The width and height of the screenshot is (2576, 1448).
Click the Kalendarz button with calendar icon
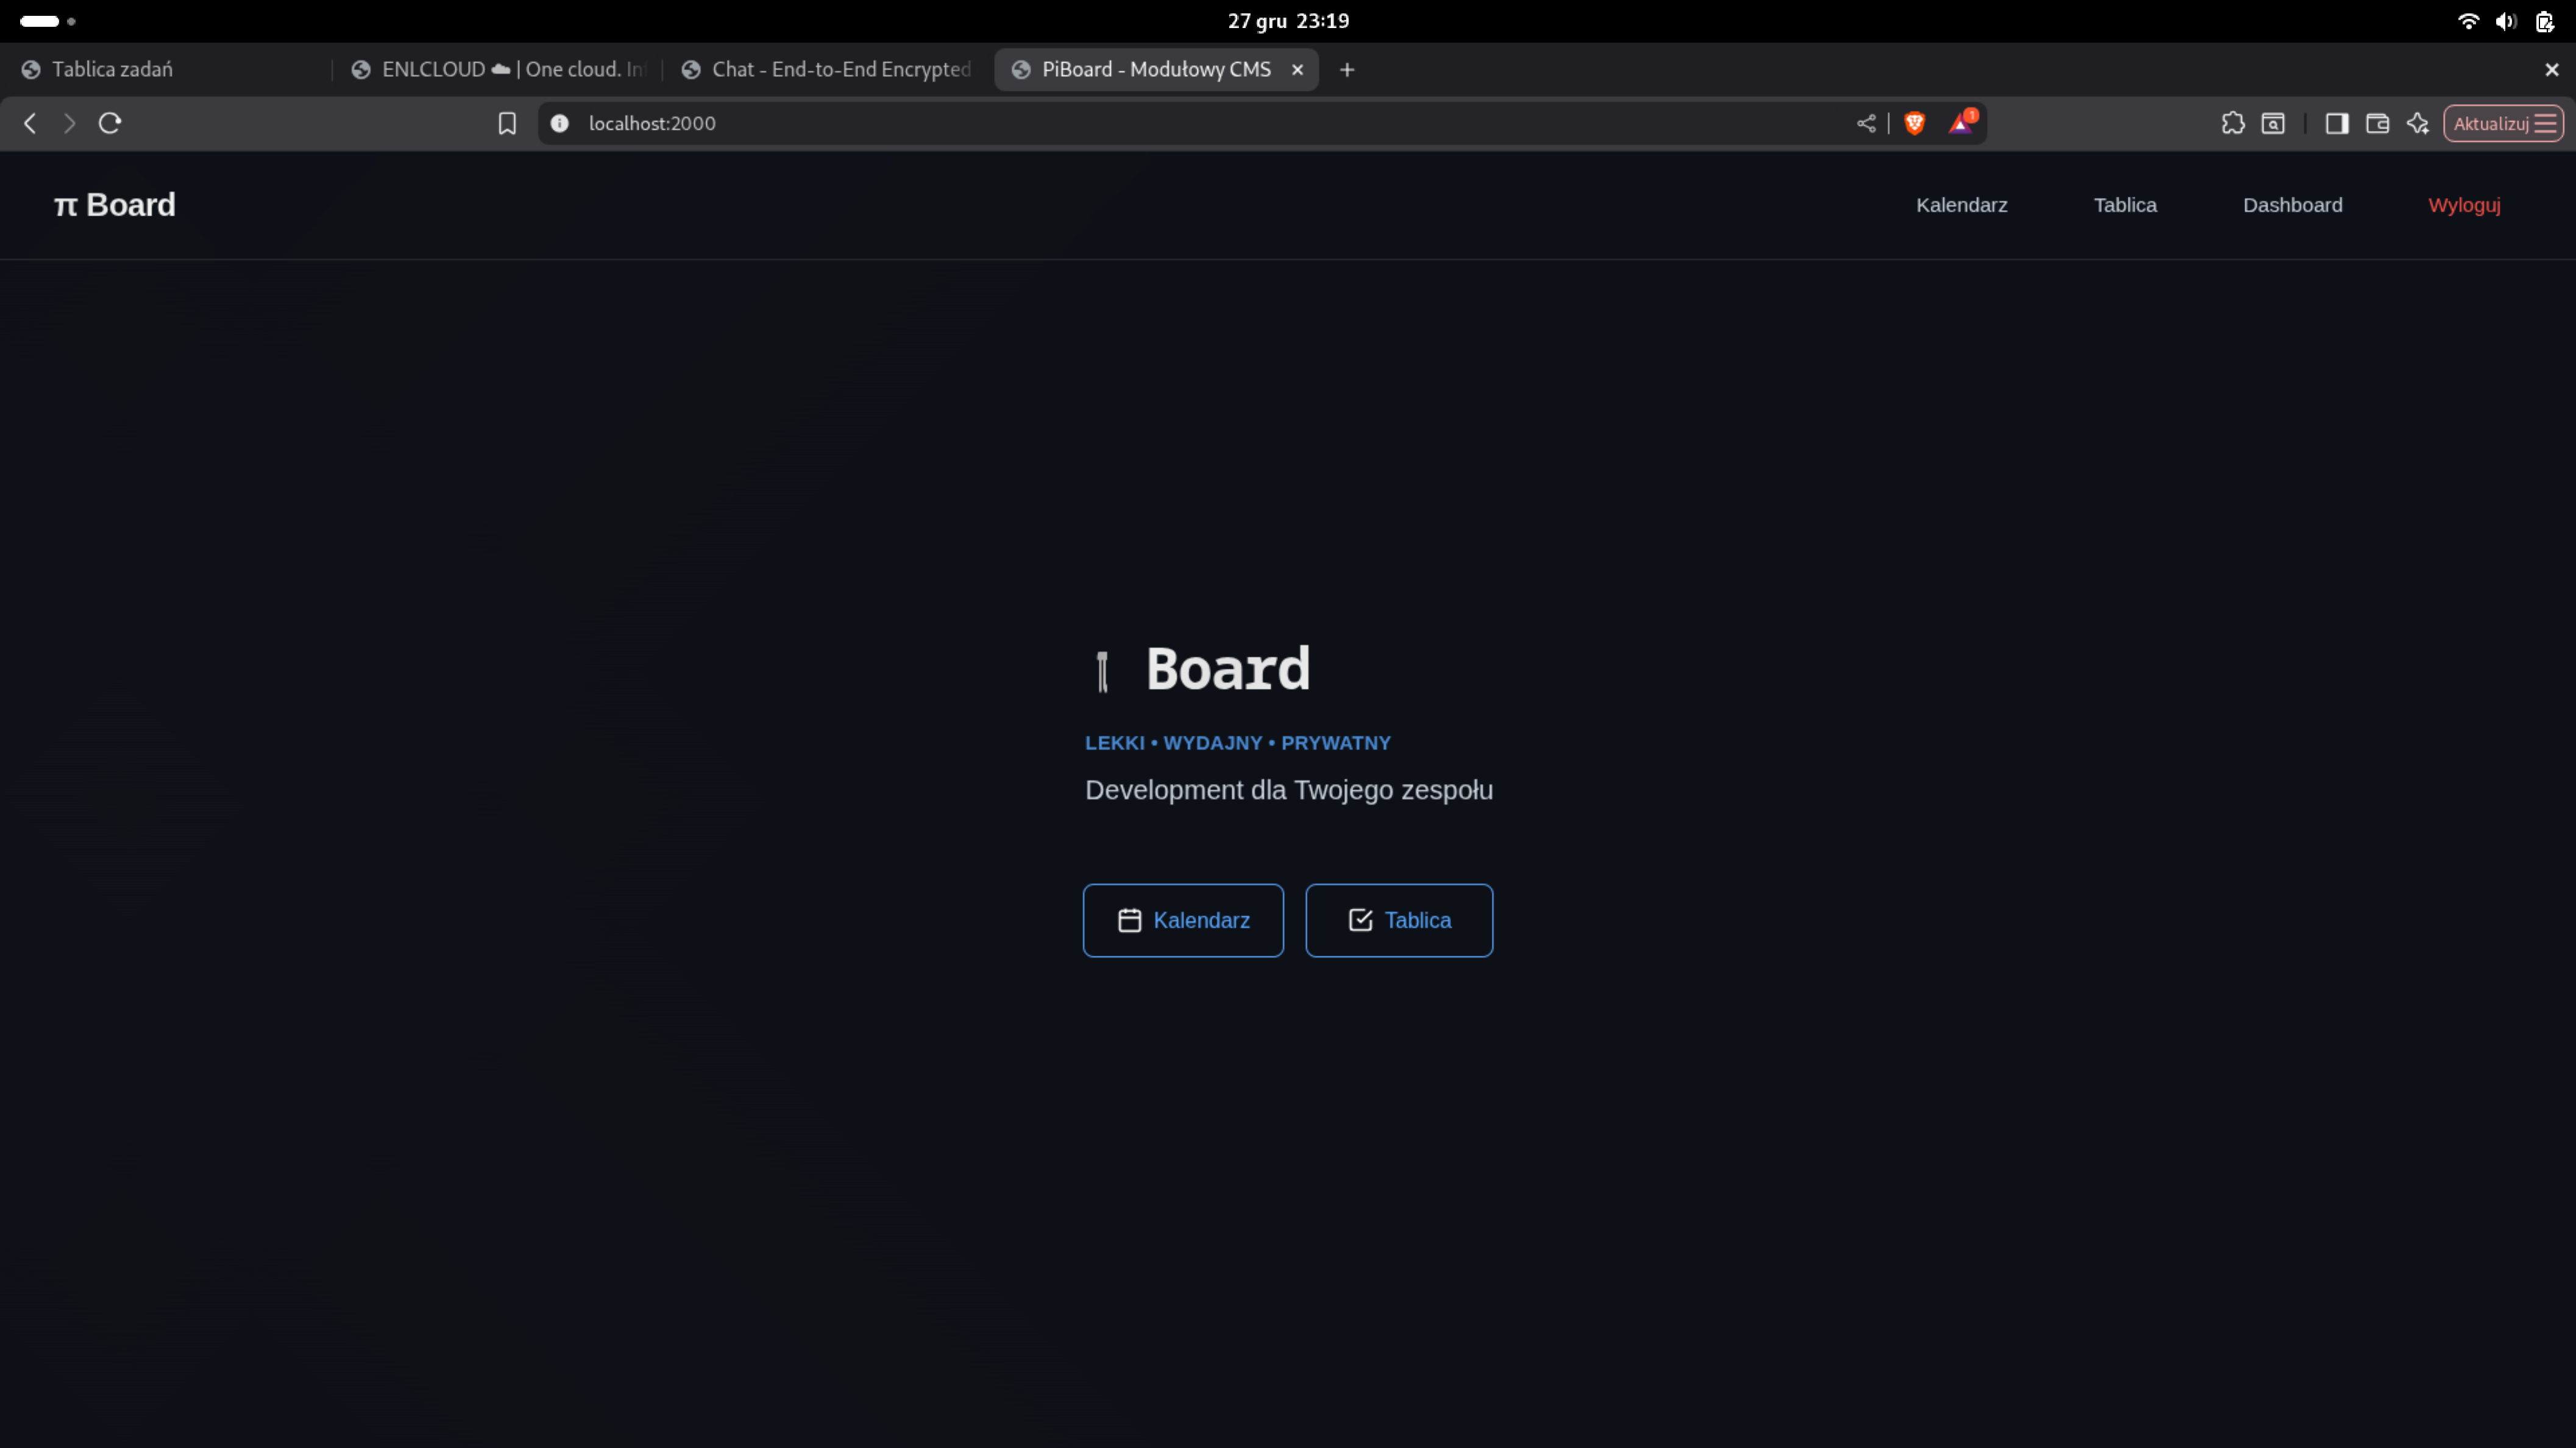1183,920
